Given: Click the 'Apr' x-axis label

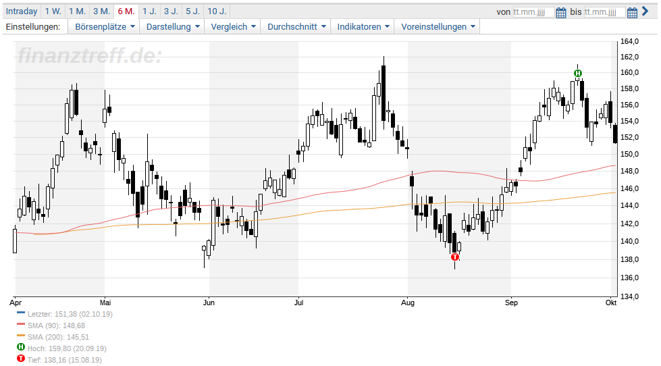Looking at the screenshot, I should click(x=16, y=303).
